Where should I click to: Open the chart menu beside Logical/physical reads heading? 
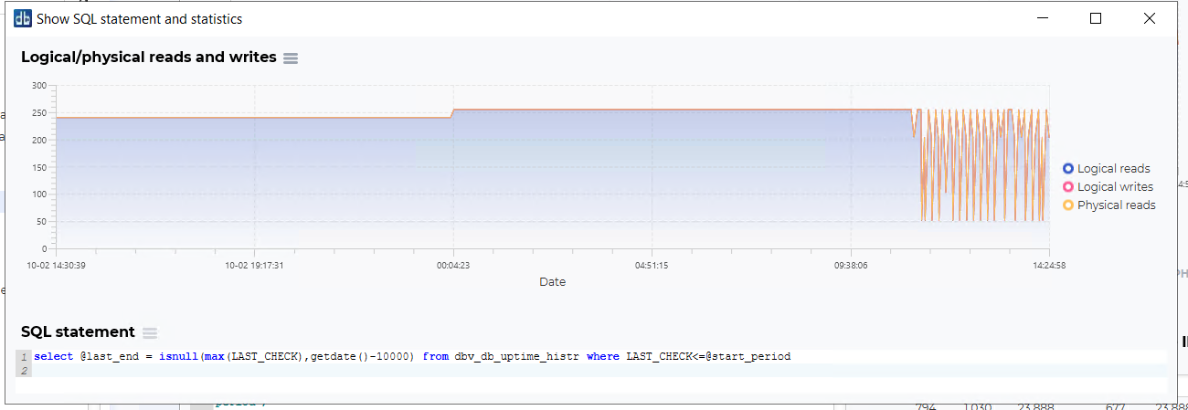pos(291,58)
